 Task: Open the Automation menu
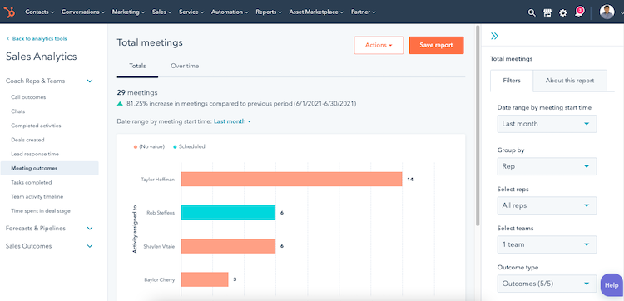click(x=230, y=12)
